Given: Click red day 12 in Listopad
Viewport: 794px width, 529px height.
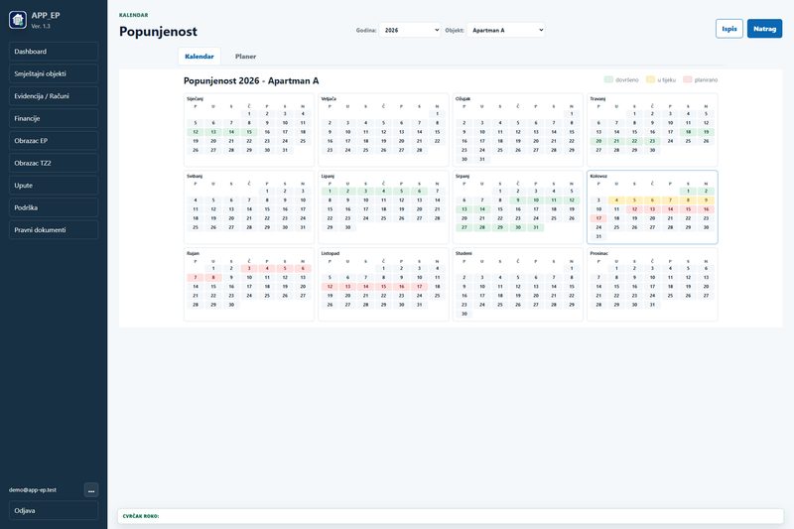Looking at the screenshot, I should [x=330, y=287].
